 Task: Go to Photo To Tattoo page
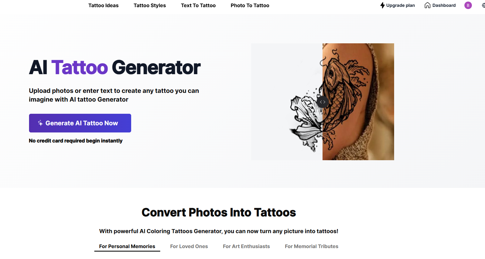250,5
